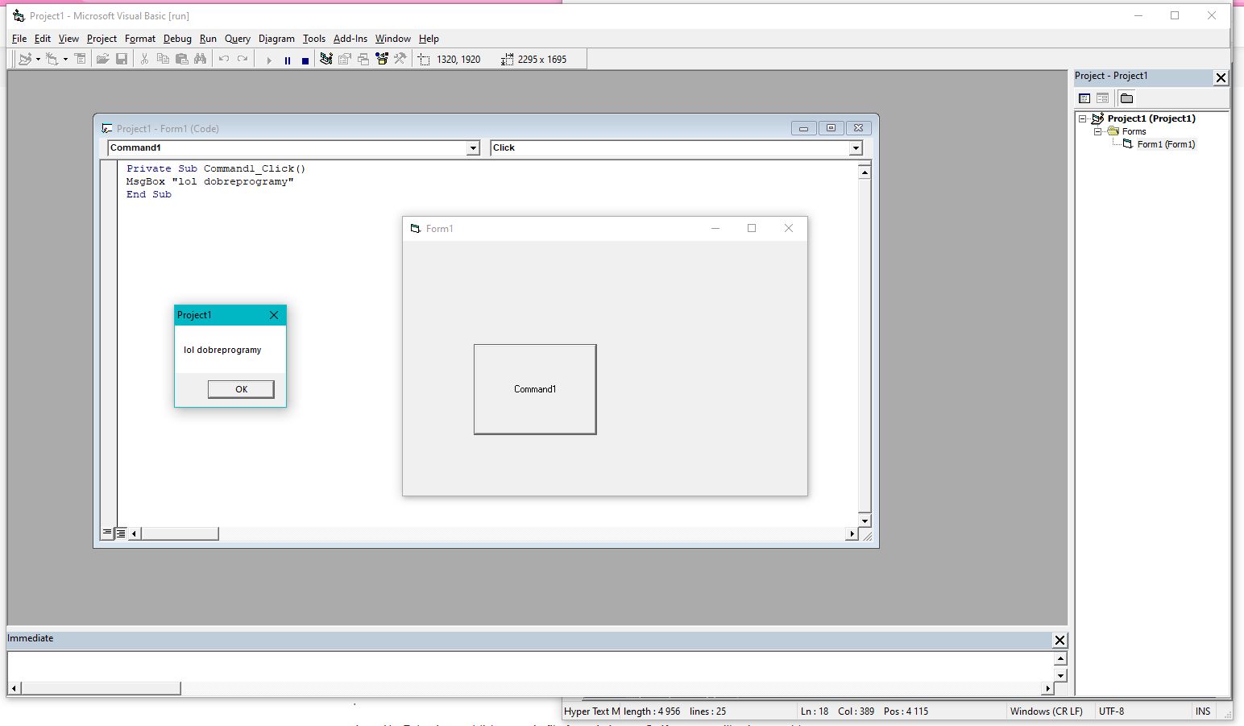1244x726 pixels.
Task: Open the Add-Ins menu
Action: (350, 39)
